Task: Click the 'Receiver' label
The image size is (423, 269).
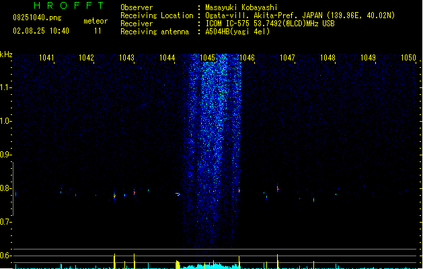Action: (x=137, y=24)
